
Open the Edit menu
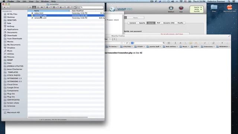pyautogui.click(x=25, y=1)
